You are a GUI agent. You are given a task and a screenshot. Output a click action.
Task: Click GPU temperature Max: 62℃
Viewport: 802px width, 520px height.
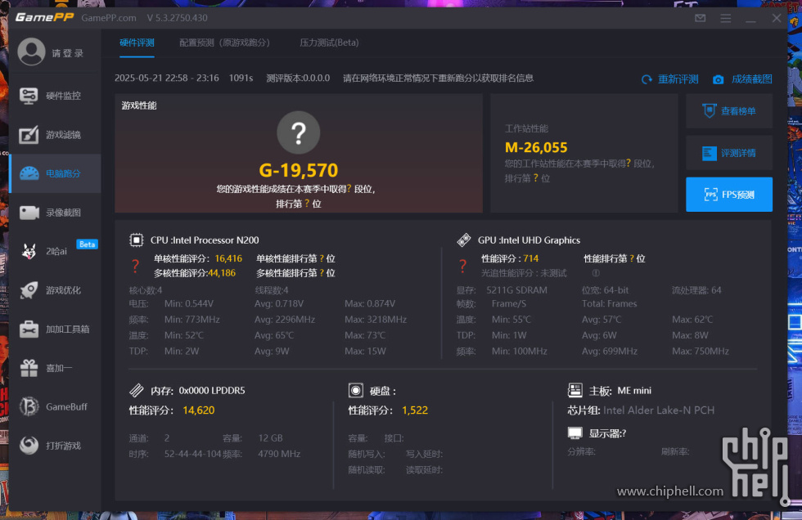point(692,320)
